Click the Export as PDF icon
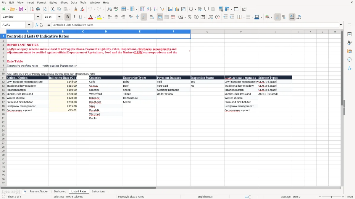Screen dimensions: 355x199 click(32, 9)
